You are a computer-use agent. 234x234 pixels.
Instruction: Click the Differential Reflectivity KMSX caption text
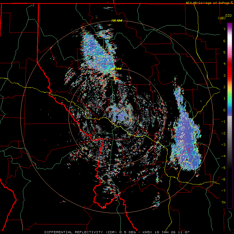(x=117, y=232)
